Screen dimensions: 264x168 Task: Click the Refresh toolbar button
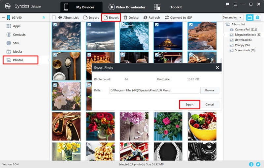152,17
